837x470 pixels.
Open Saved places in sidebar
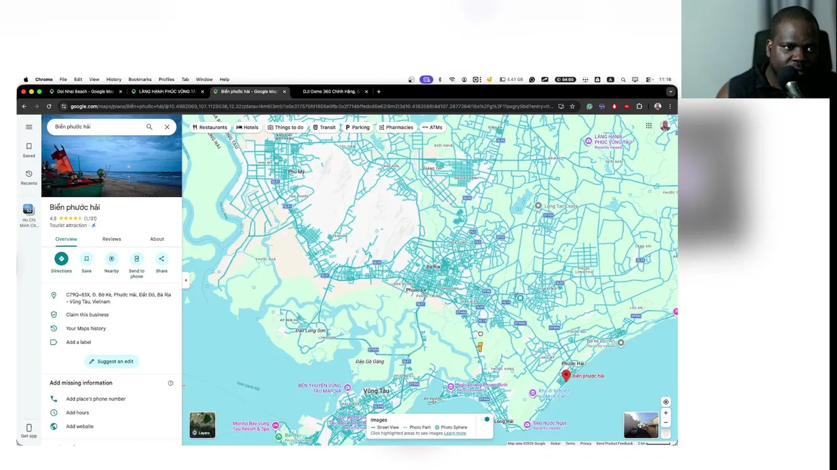coord(29,150)
